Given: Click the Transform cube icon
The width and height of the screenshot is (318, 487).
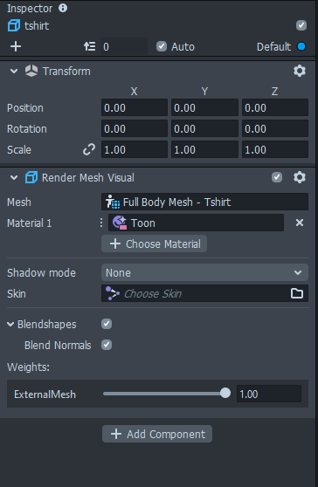Looking at the screenshot, I should (x=31, y=71).
